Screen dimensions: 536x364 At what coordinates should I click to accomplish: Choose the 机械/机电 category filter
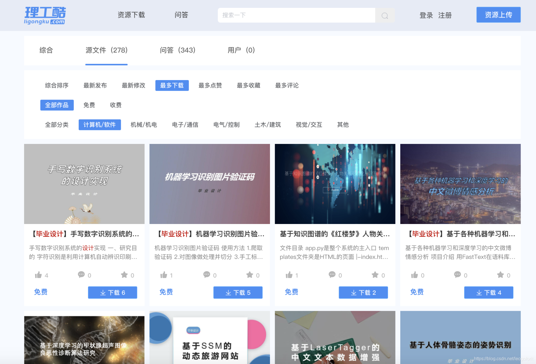click(x=144, y=125)
